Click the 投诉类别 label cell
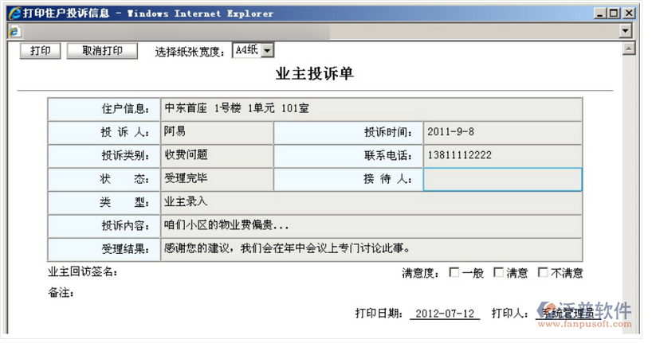 point(104,156)
